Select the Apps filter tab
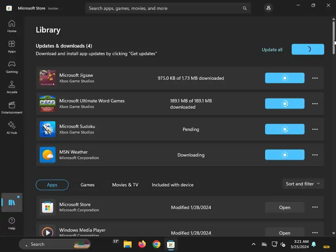Image resolution: width=336 pixels, height=252 pixels. [x=52, y=185]
